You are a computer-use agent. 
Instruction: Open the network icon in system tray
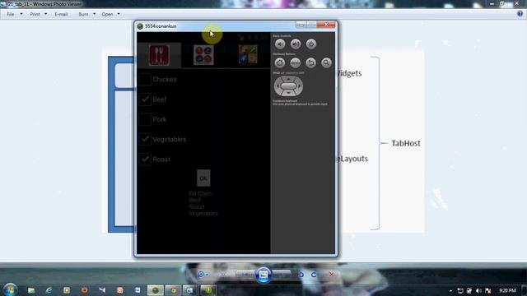pos(469,290)
